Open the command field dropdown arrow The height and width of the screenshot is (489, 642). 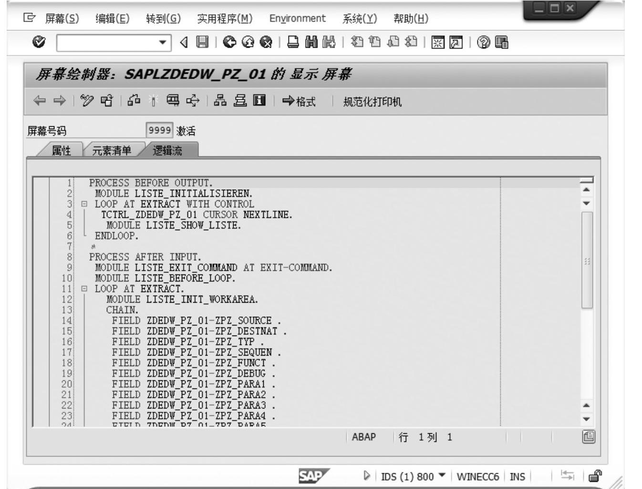click(163, 42)
